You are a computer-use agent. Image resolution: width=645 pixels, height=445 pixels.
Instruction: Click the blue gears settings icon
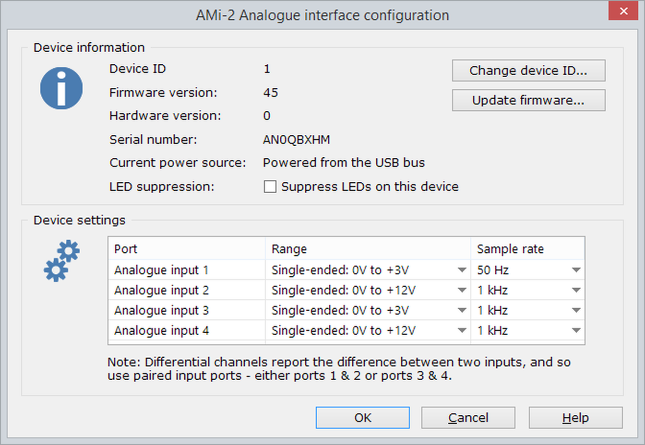[61, 260]
